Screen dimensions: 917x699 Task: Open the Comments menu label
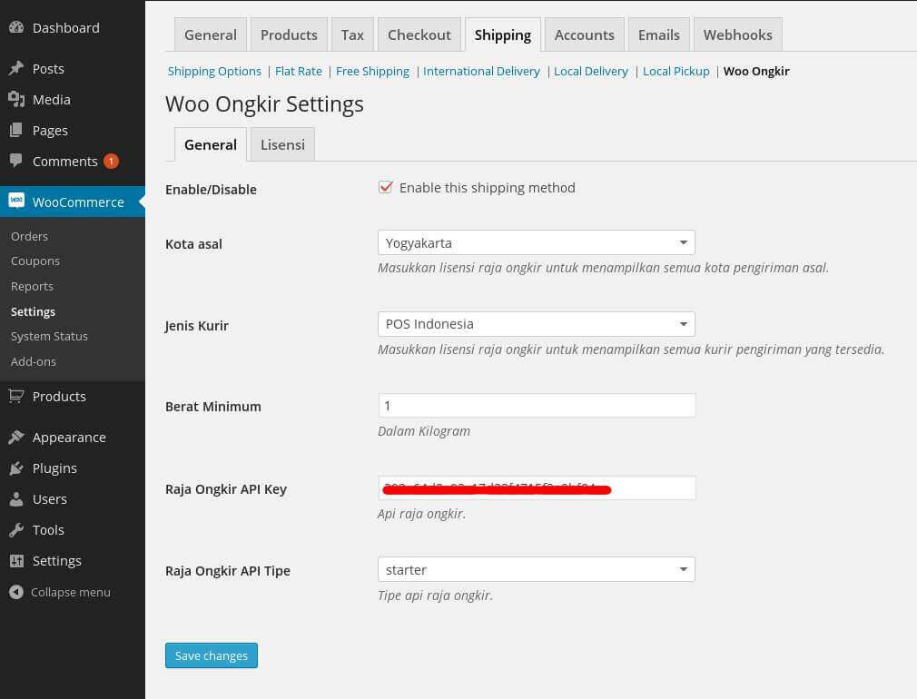pyautogui.click(x=64, y=162)
